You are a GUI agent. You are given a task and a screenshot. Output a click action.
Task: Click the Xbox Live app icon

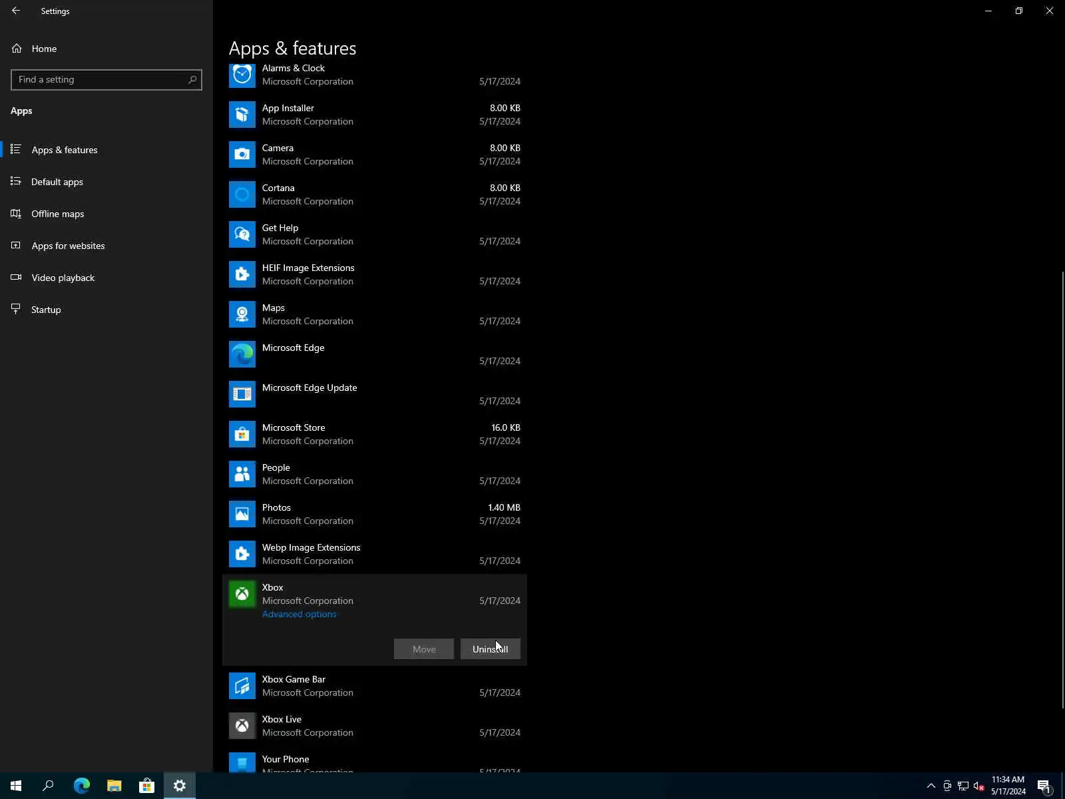[x=242, y=726]
